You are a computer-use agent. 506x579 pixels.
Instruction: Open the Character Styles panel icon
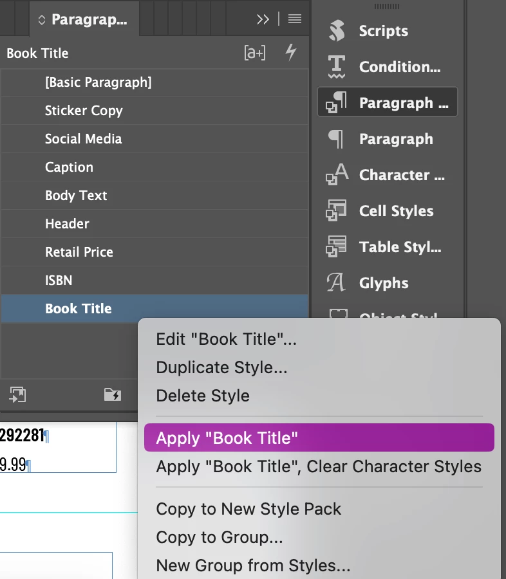337,174
